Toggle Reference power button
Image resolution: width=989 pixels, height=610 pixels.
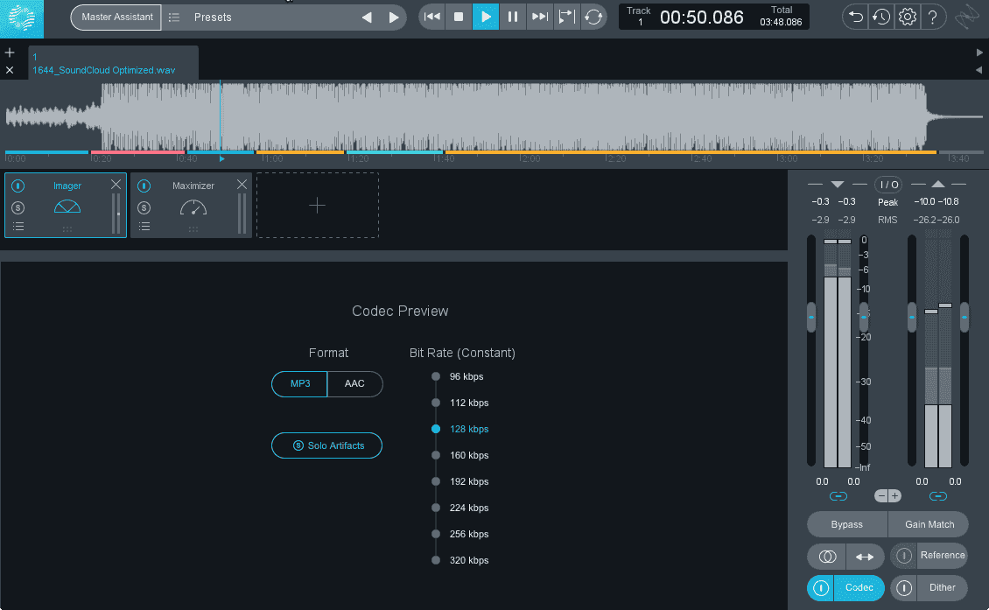(x=904, y=556)
